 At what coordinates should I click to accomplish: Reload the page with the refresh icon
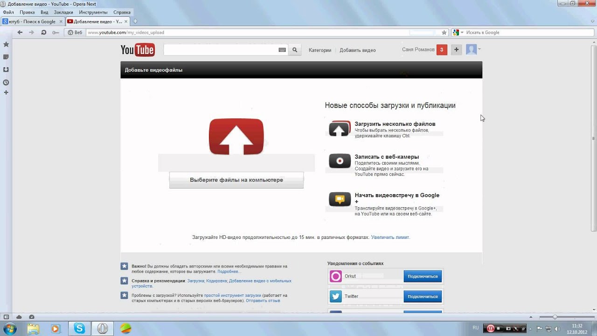pos(43,32)
